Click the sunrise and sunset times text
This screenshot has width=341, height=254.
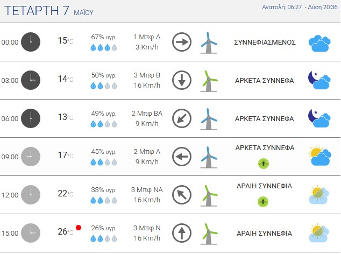coord(300,7)
